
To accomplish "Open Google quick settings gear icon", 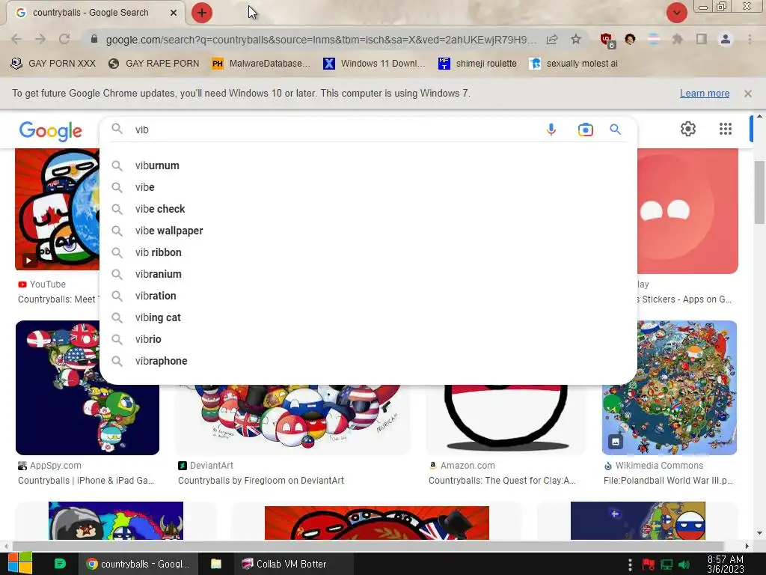I will click(688, 129).
